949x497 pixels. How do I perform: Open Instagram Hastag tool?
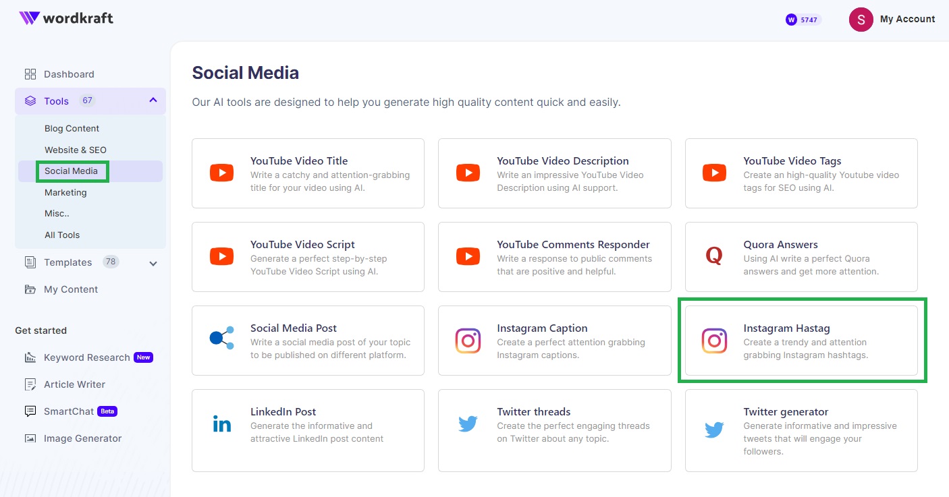pos(801,341)
